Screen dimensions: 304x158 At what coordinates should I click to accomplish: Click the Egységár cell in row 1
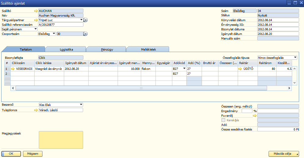pyautogui.click(x=164, y=69)
